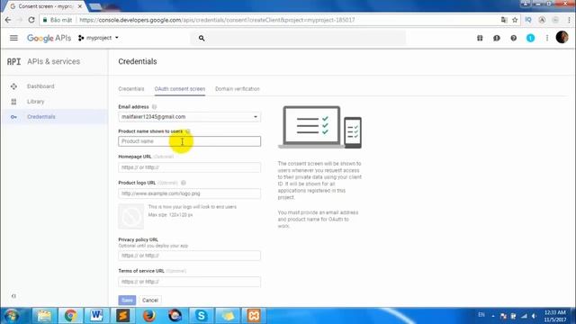576x324 pixels.
Task: Click the Library grid icon
Action: (x=13, y=102)
